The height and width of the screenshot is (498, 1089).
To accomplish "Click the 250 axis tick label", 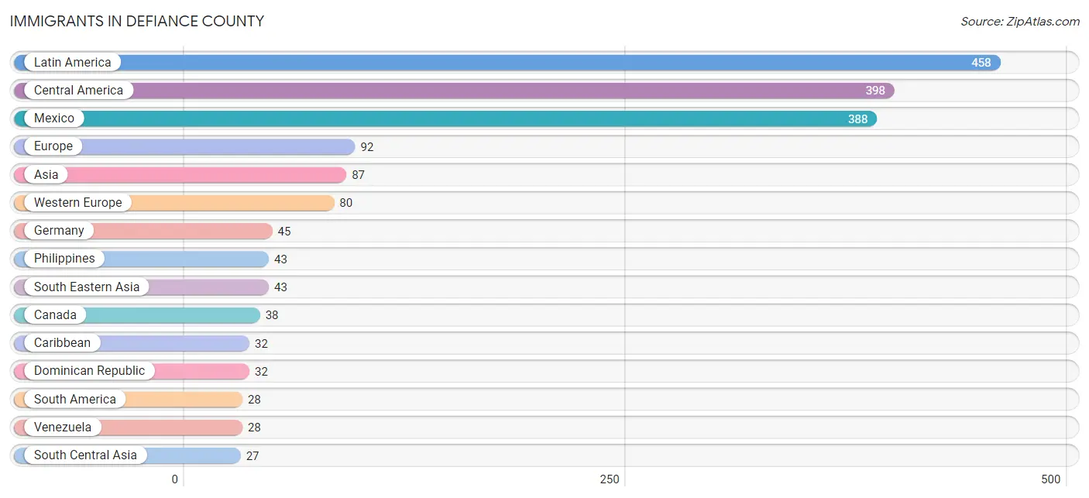I will 610,479.
